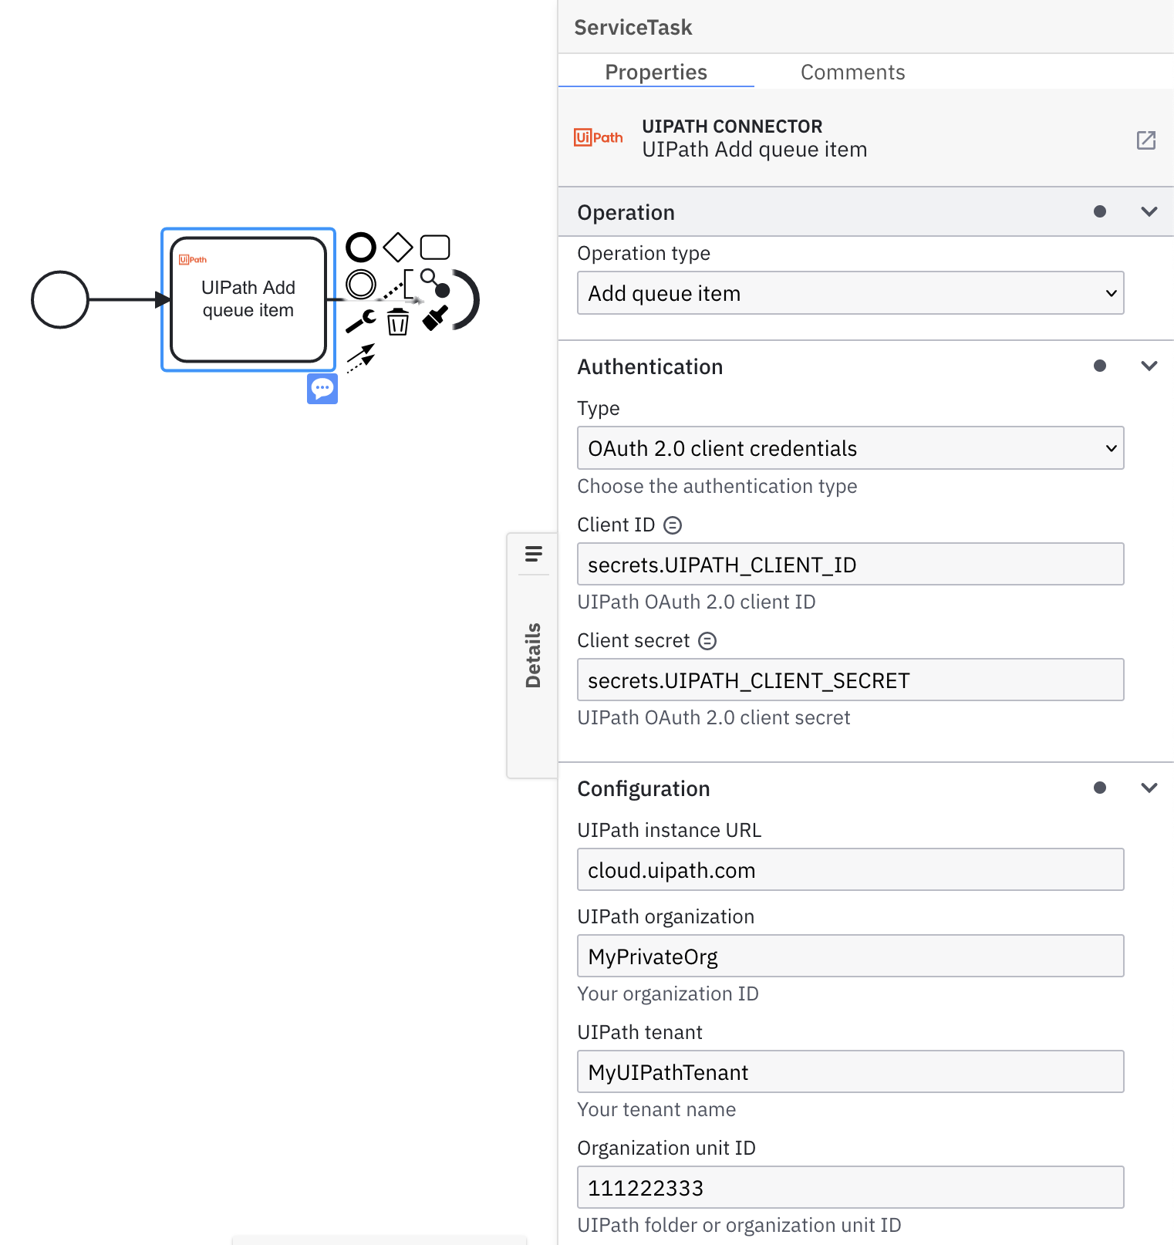This screenshot has width=1174, height=1245.
Task: Append an intermediate event via double-circle icon
Action: [x=360, y=284]
